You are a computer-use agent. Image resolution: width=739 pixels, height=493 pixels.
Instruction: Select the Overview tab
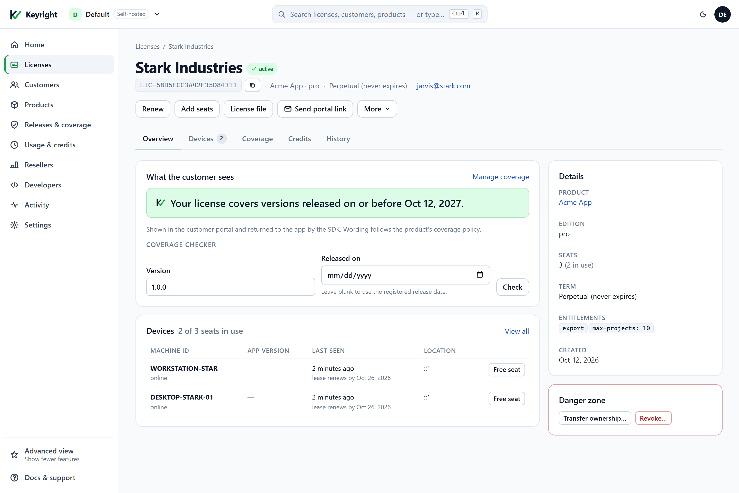158,139
